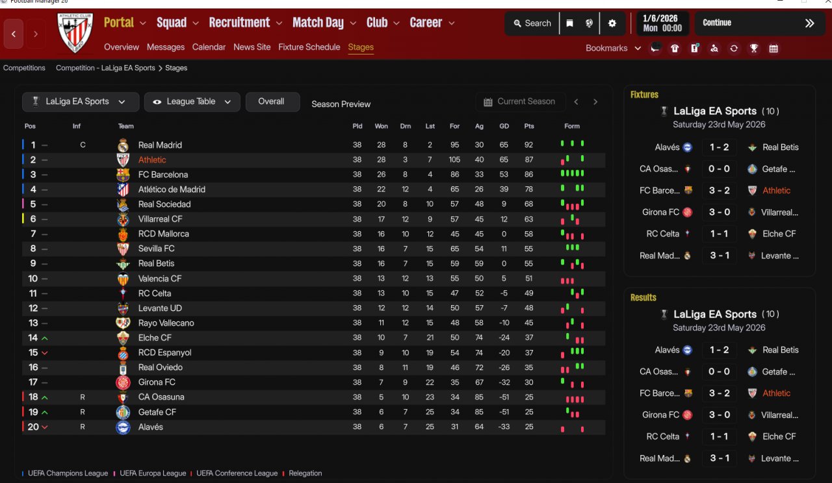The height and width of the screenshot is (483, 832).
Task: Open Sevilla FC team name in the table
Action: (157, 249)
